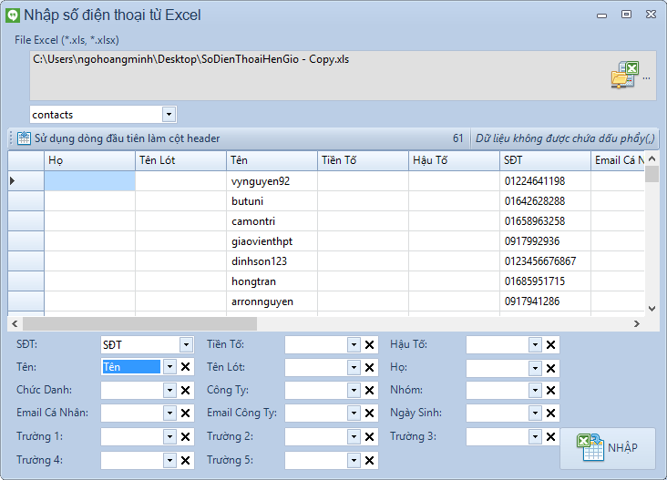Click phone number 0123456676867
This screenshot has width=667, height=480.
[545, 261]
